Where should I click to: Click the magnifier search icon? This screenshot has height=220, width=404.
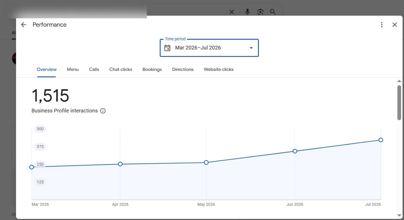click(x=273, y=12)
